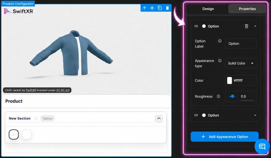Open the SwiftXR attribution link
This screenshot has width=271, height=158.
(x=31, y=90)
